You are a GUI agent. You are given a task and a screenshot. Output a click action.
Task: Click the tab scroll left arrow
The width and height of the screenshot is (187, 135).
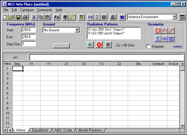[x=5, y=130]
